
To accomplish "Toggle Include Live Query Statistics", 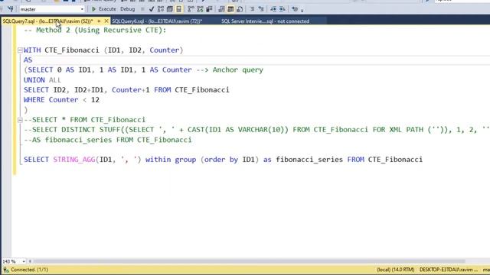I will click(200, 9).
